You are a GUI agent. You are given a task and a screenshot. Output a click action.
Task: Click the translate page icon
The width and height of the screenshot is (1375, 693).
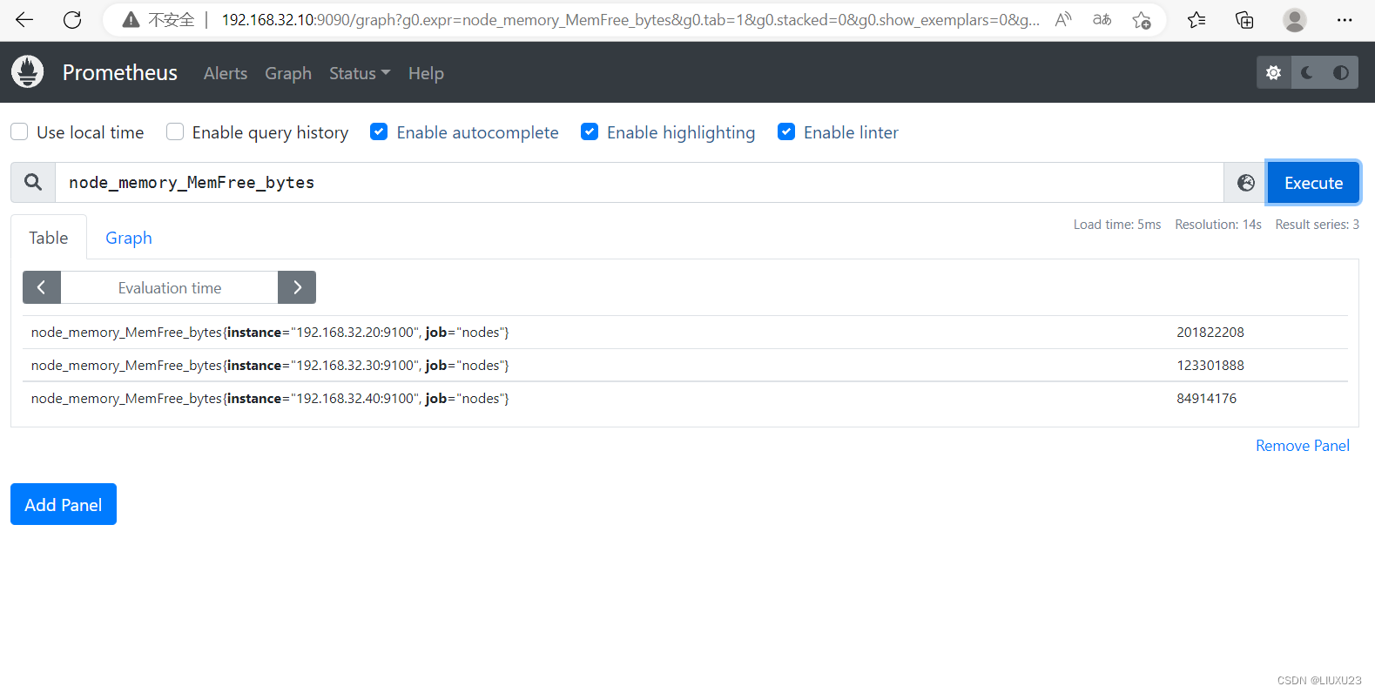(1102, 19)
